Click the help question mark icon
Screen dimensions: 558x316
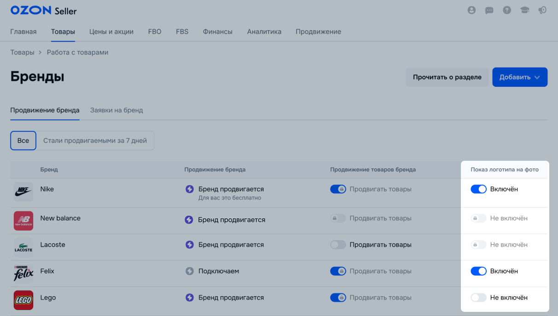pyautogui.click(x=507, y=10)
